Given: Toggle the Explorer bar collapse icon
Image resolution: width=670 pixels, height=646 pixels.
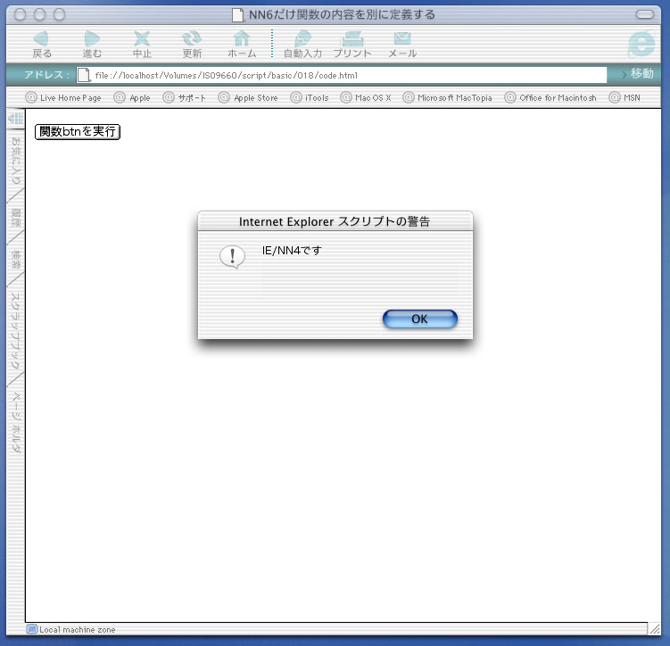Looking at the screenshot, I should 15,119.
